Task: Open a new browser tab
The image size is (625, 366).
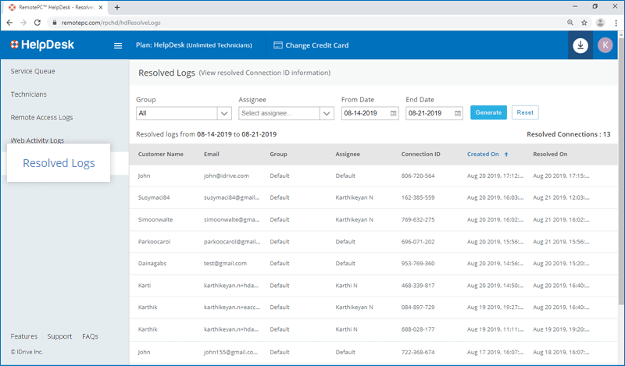Action: click(117, 7)
